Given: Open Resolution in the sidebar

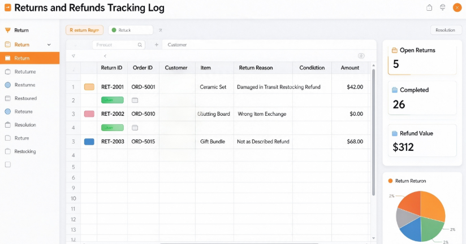Looking at the screenshot, I should (25, 125).
